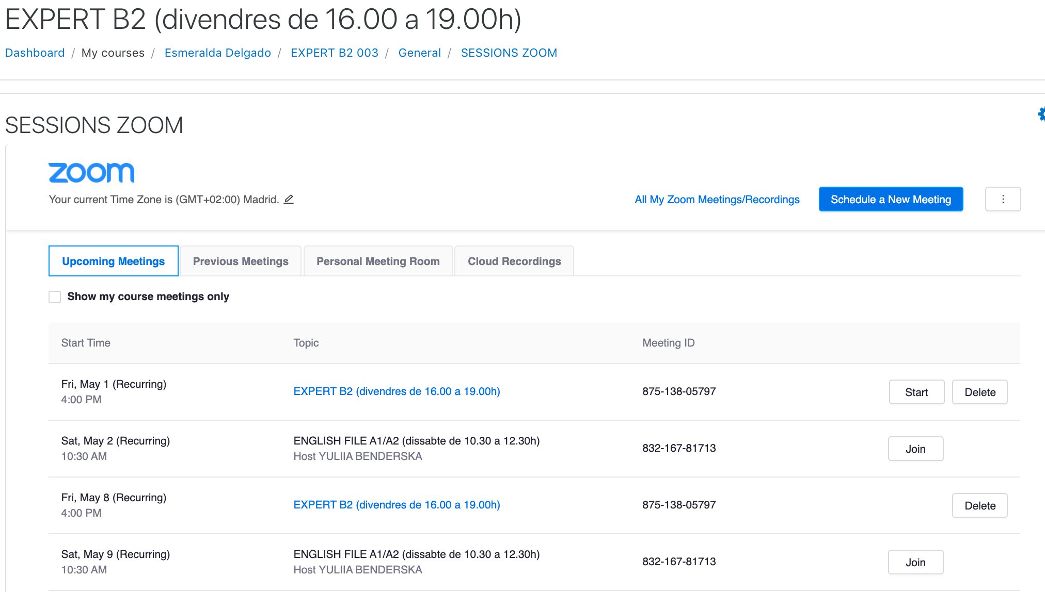Viewport: 1045px width, 592px height.
Task: Click the pencil icon to edit time zone
Action: click(x=289, y=199)
